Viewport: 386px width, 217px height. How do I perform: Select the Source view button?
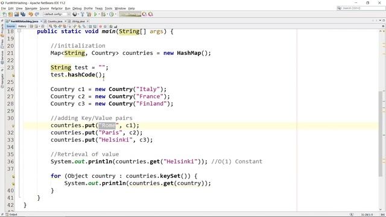pos(11,27)
